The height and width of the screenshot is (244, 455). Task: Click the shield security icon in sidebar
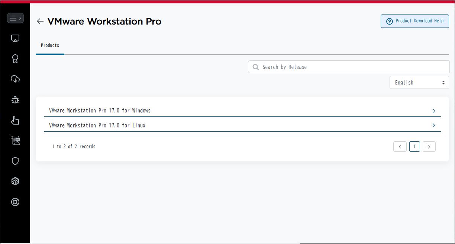pyautogui.click(x=15, y=161)
